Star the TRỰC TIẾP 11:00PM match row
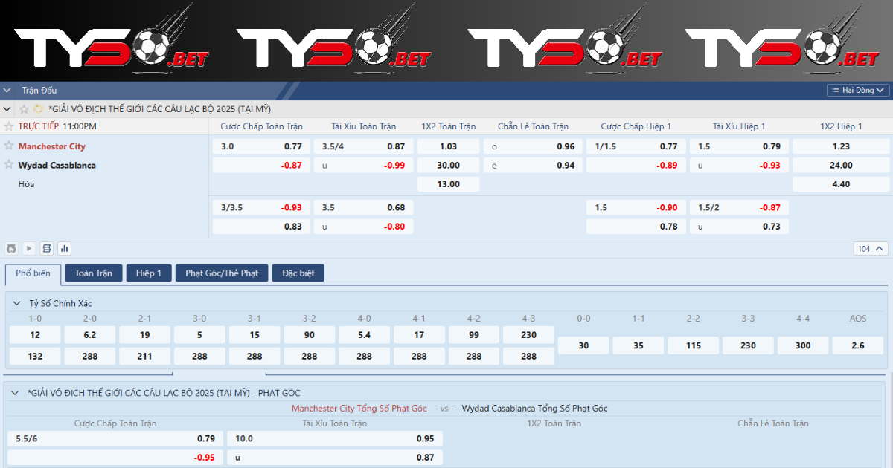The image size is (893, 468). click(x=9, y=126)
